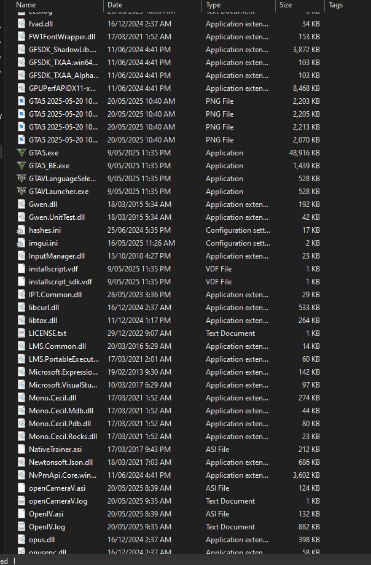Click the GTA5.exe application icon
The height and width of the screenshot is (565, 371).
(x=21, y=153)
